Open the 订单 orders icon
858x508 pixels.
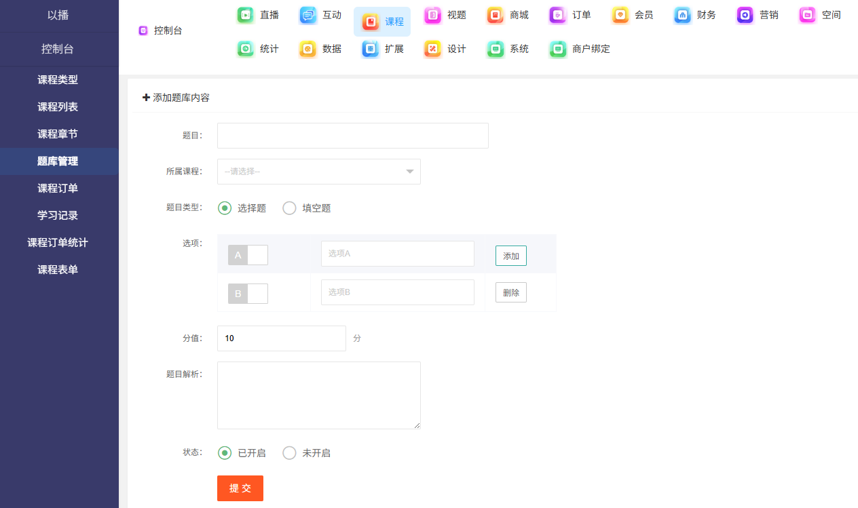tap(558, 15)
